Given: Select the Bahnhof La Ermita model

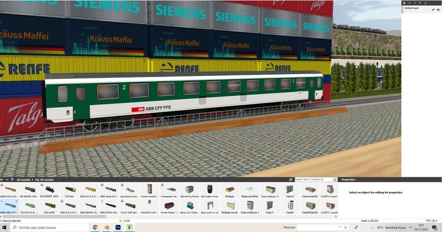Looking at the screenshot, I should [190, 191].
